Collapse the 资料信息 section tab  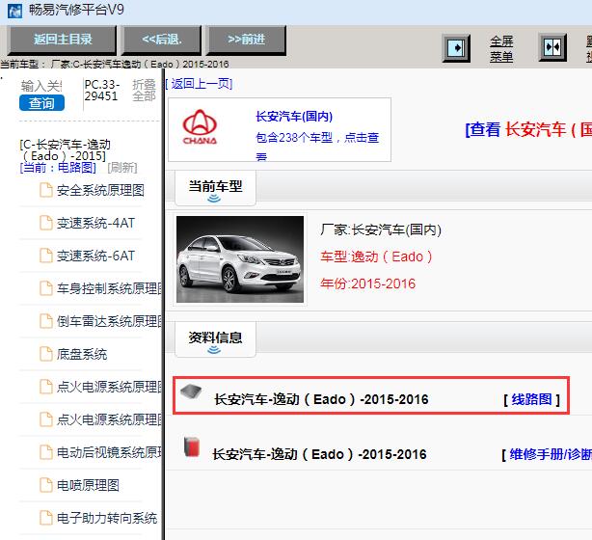215,339
